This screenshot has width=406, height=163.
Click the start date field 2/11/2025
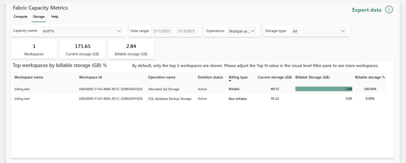tap(163, 31)
